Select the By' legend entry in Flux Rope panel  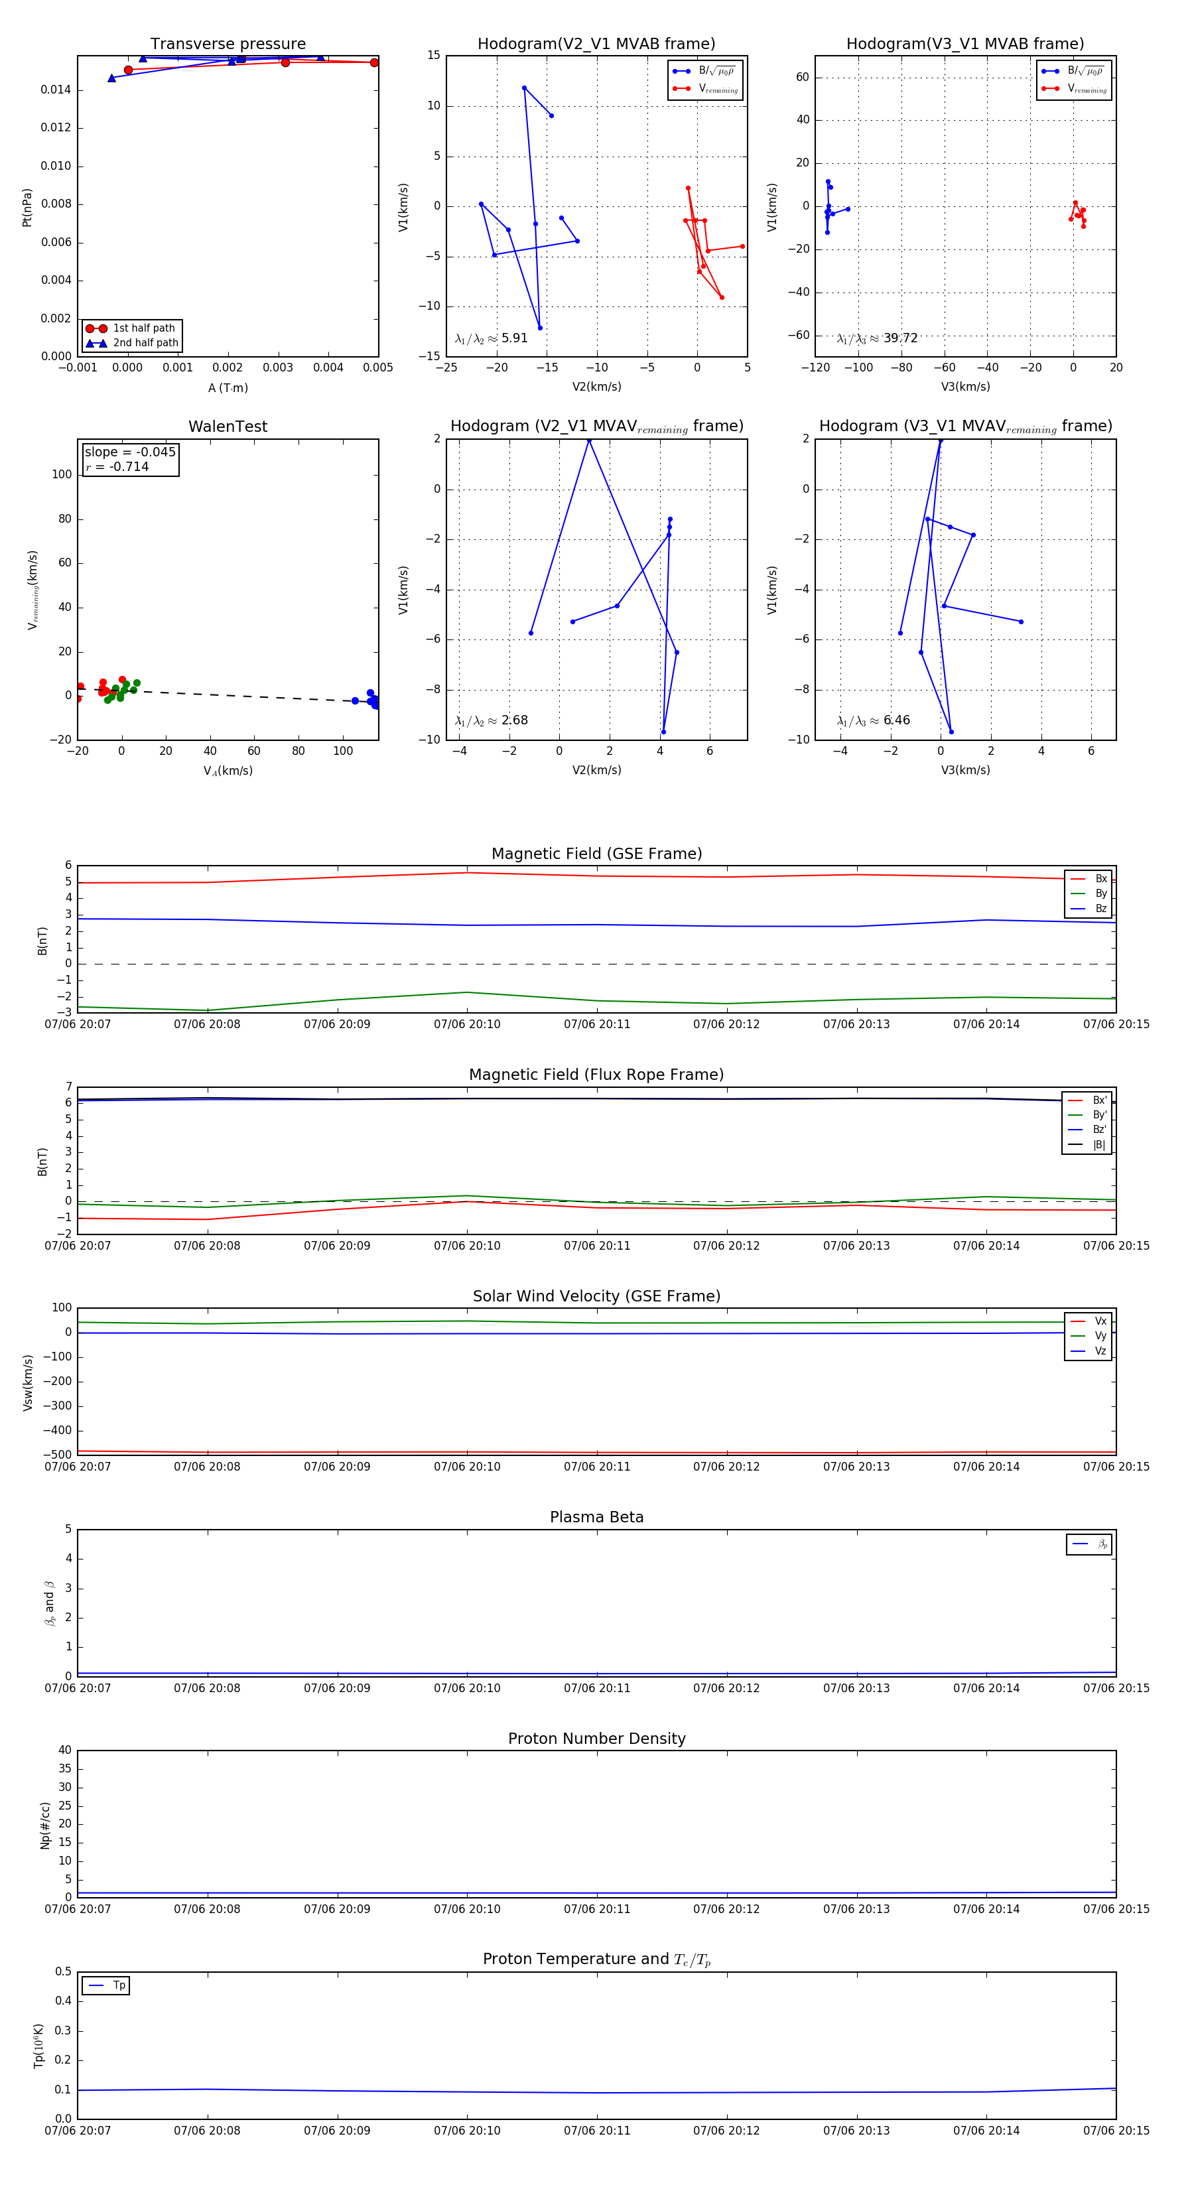point(1087,1115)
